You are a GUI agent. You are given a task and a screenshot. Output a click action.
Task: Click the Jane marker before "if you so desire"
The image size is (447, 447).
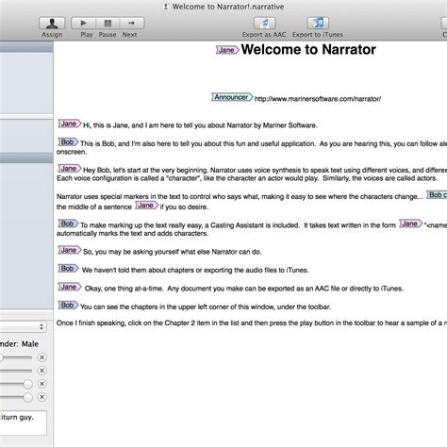click(x=146, y=206)
